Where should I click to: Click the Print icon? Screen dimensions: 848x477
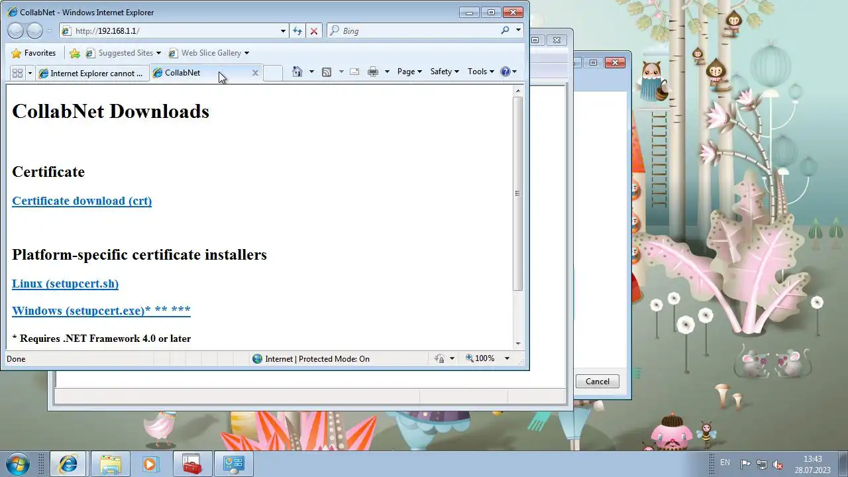coord(373,72)
